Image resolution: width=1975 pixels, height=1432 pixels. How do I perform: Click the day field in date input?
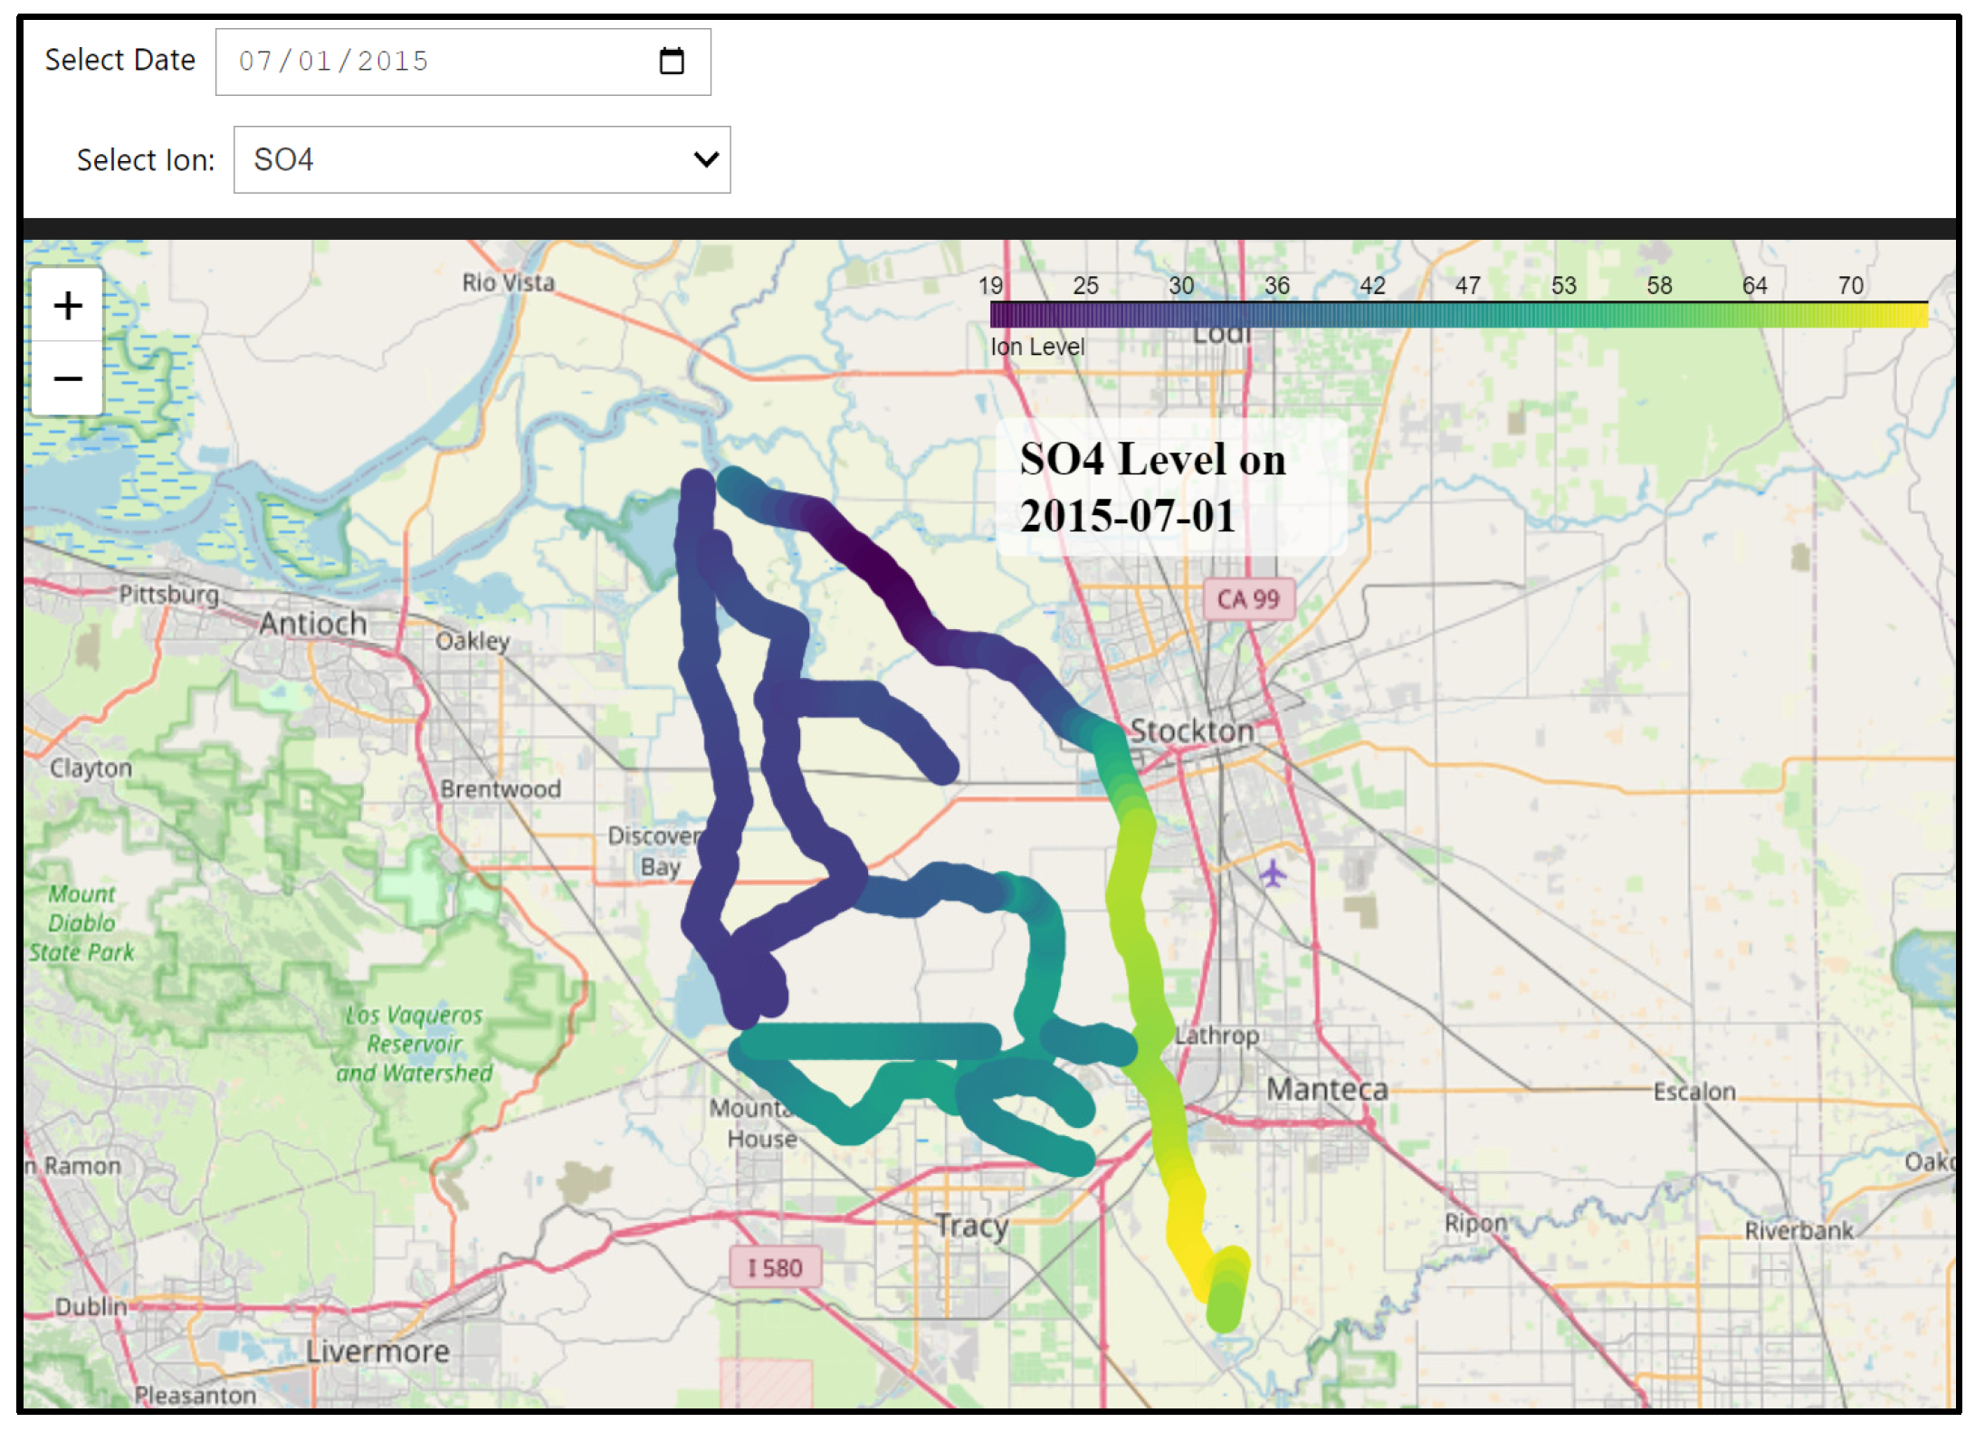click(x=314, y=62)
